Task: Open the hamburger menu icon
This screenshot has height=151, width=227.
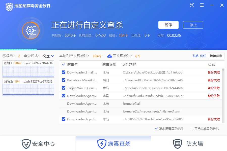Action: click(202, 5)
